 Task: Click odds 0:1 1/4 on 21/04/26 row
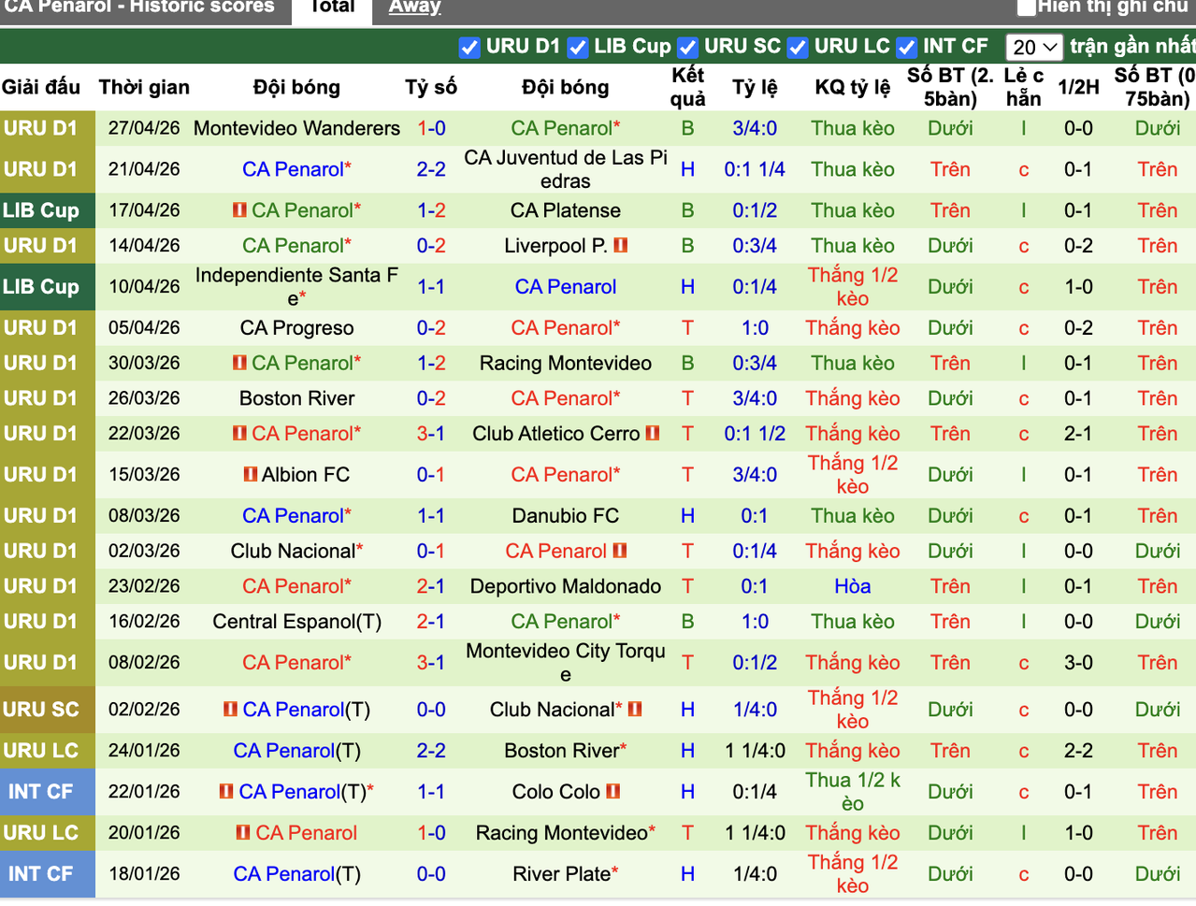(755, 169)
